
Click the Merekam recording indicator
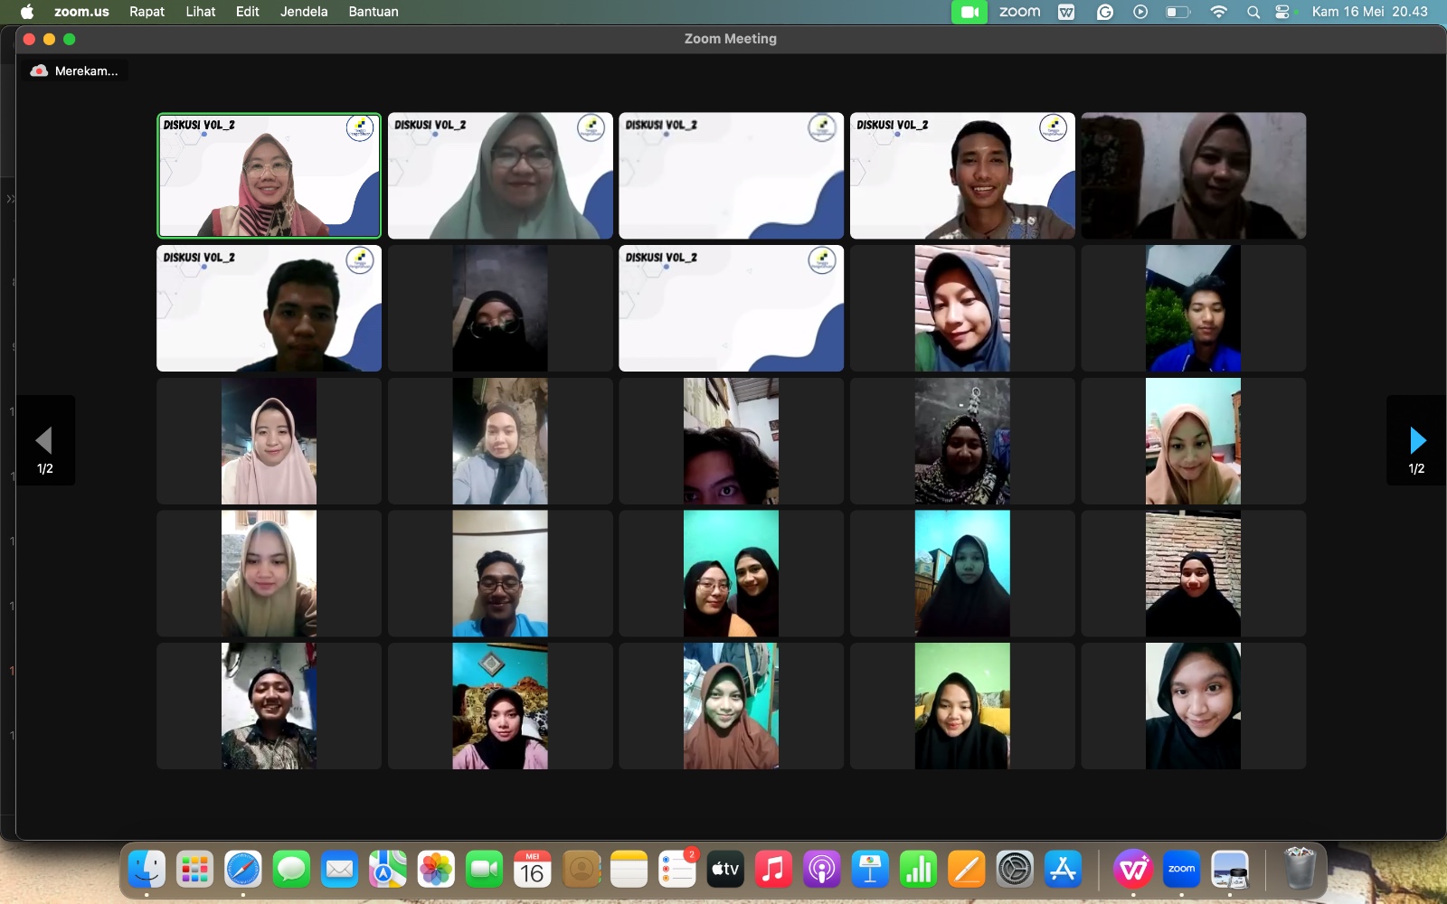point(76,71)
